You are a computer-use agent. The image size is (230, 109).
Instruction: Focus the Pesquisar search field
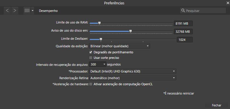coord(203,10)
